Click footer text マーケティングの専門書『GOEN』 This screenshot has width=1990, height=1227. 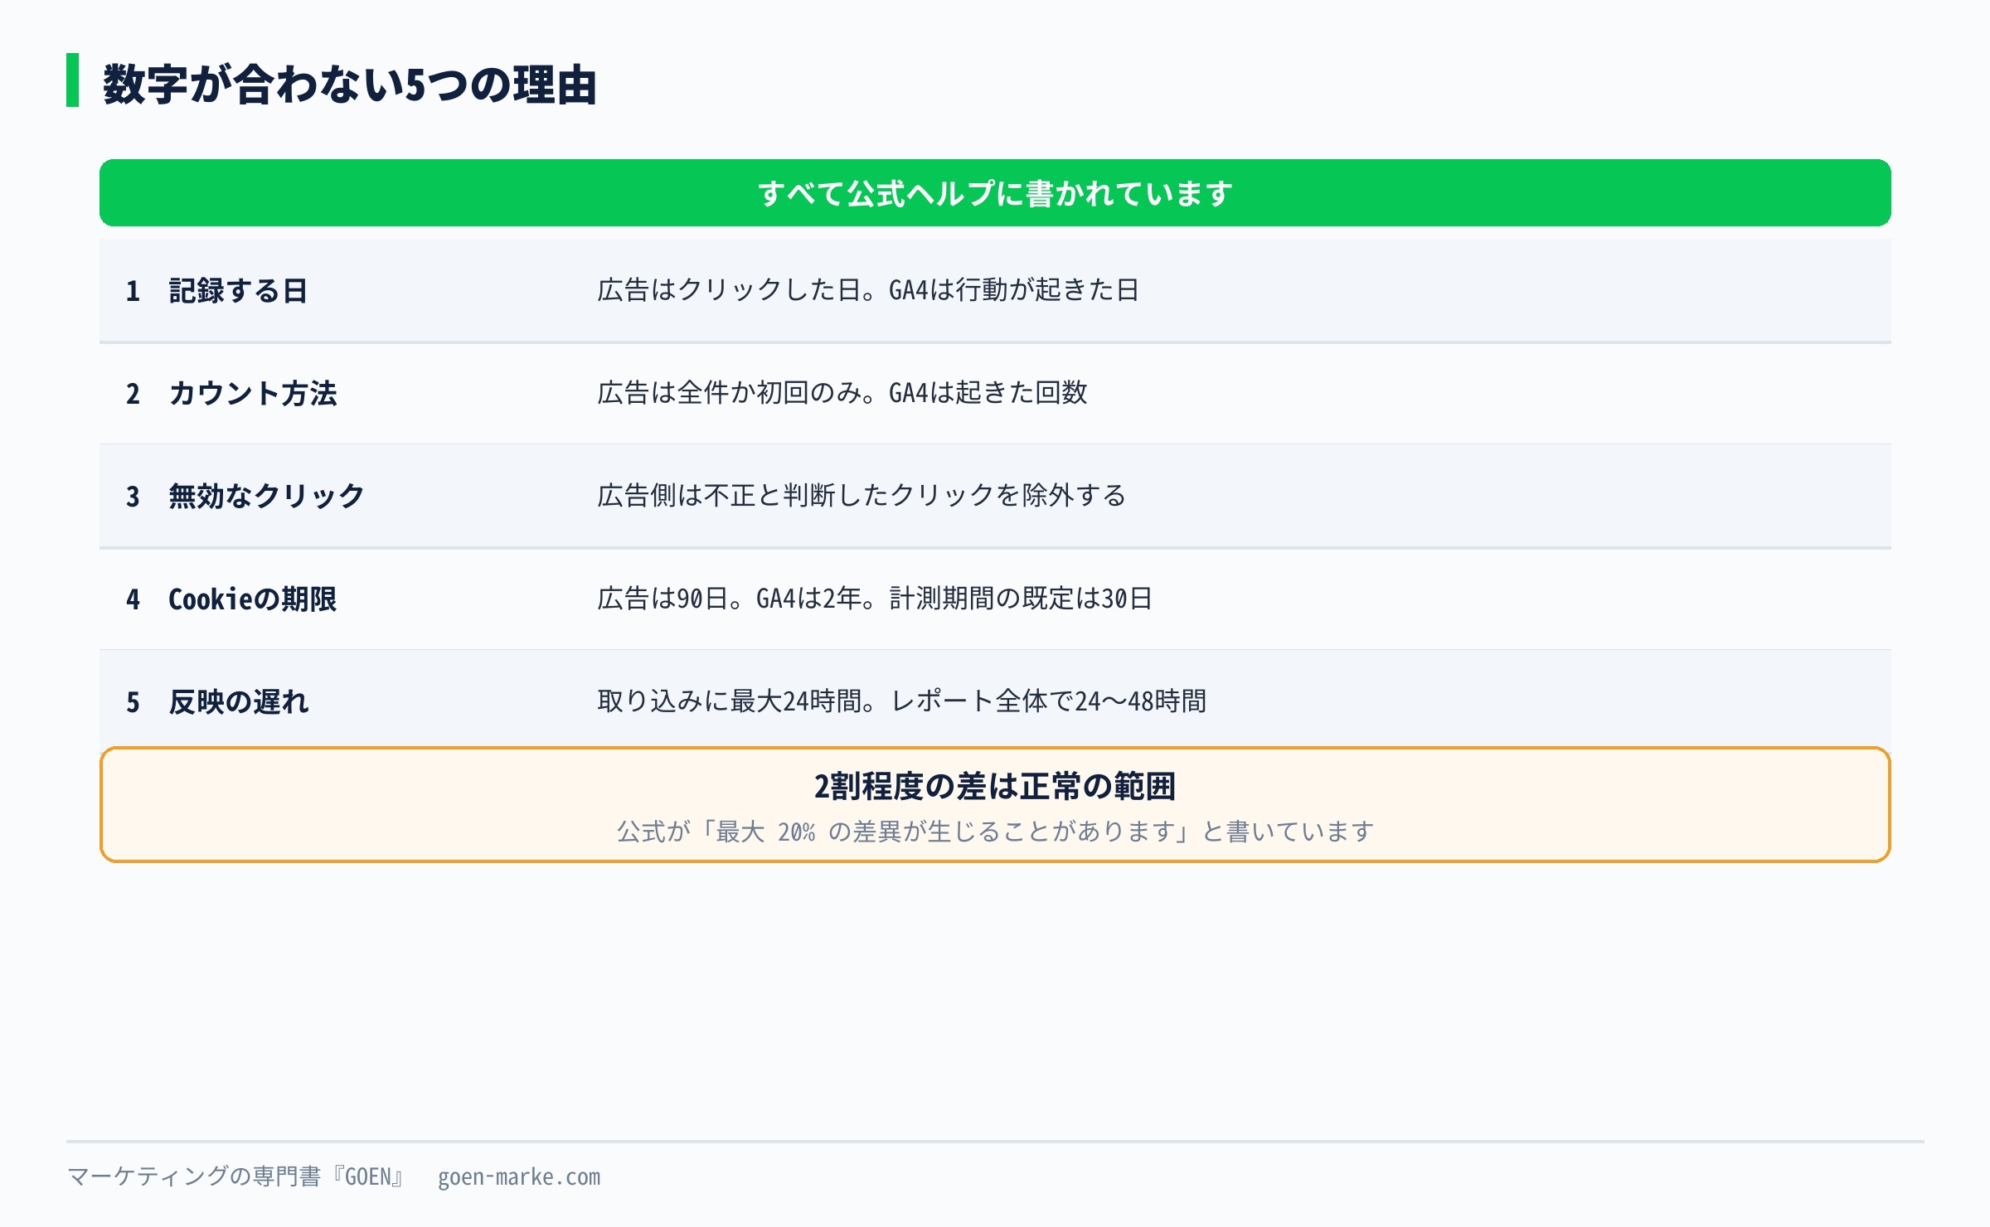235,1177
